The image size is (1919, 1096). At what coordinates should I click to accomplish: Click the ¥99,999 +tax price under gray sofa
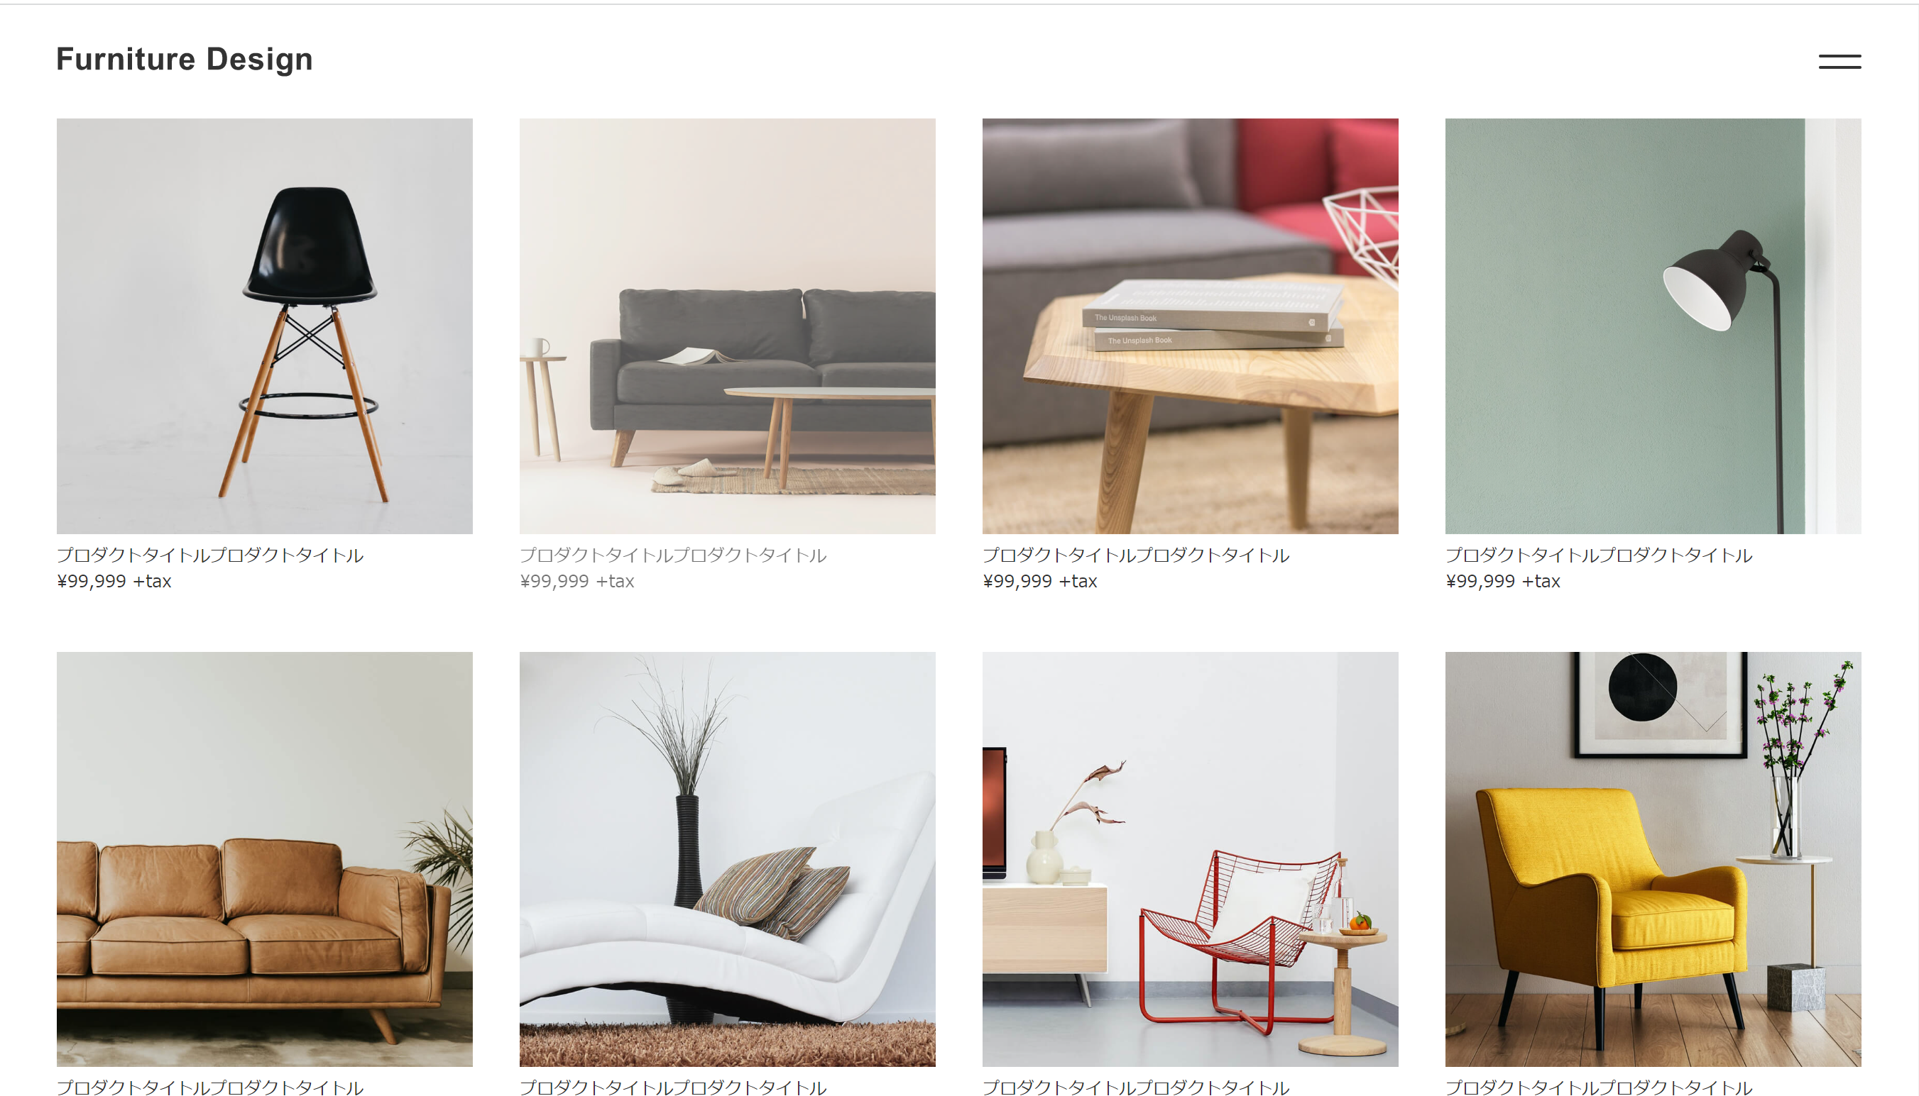(x=577, y=581)
